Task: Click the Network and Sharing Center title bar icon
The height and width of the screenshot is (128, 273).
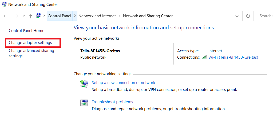Action: pyautogui.click(x=4, y=5)
